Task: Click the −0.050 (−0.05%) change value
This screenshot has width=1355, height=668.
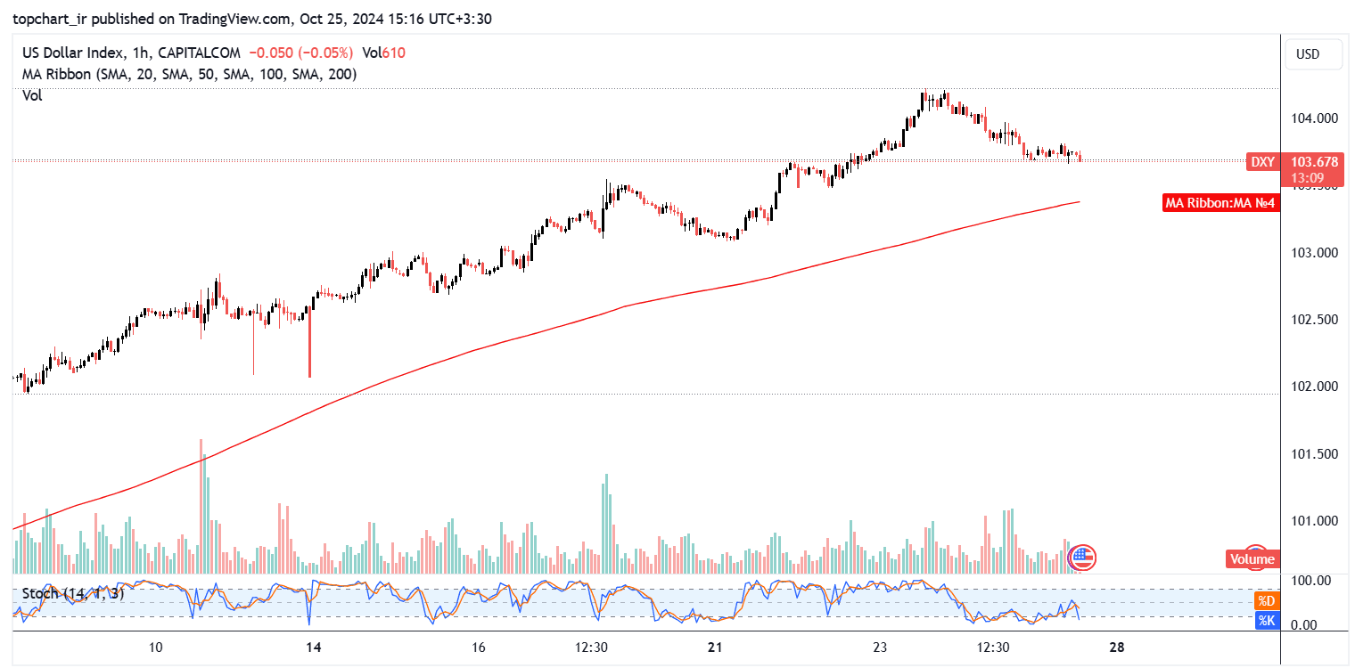Action: 300,53
